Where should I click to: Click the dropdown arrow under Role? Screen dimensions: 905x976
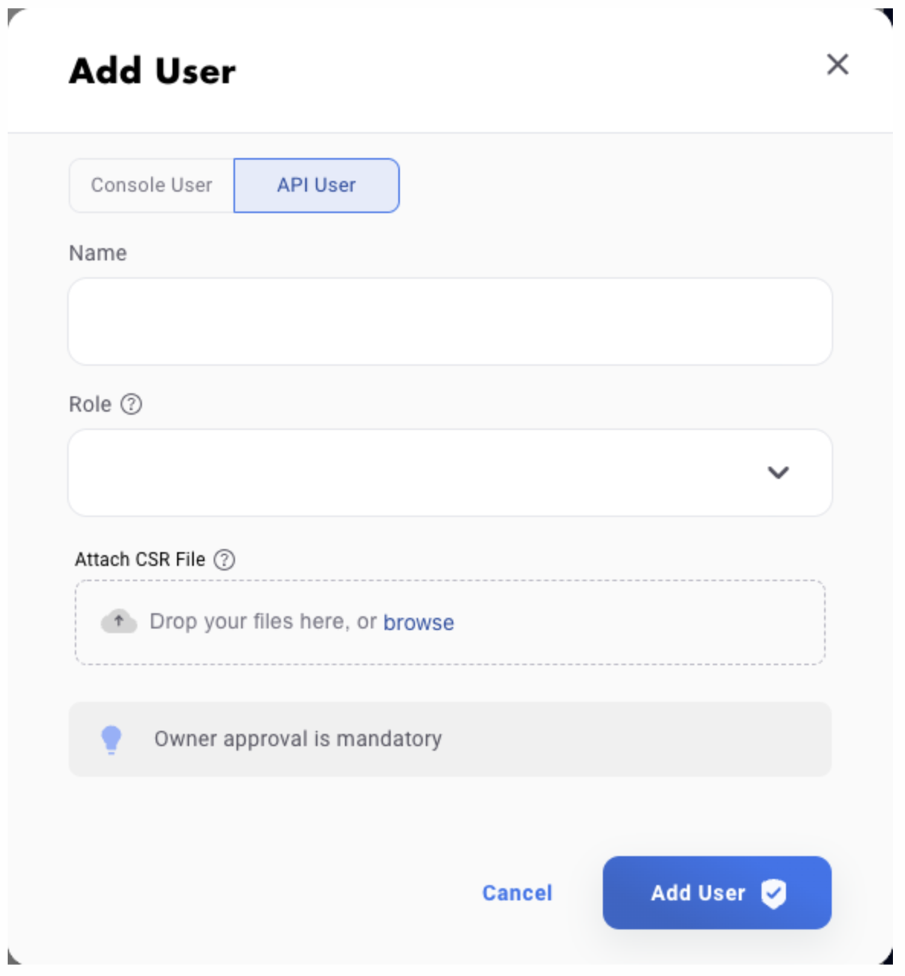pyautogui.click(x=778, y=473)
